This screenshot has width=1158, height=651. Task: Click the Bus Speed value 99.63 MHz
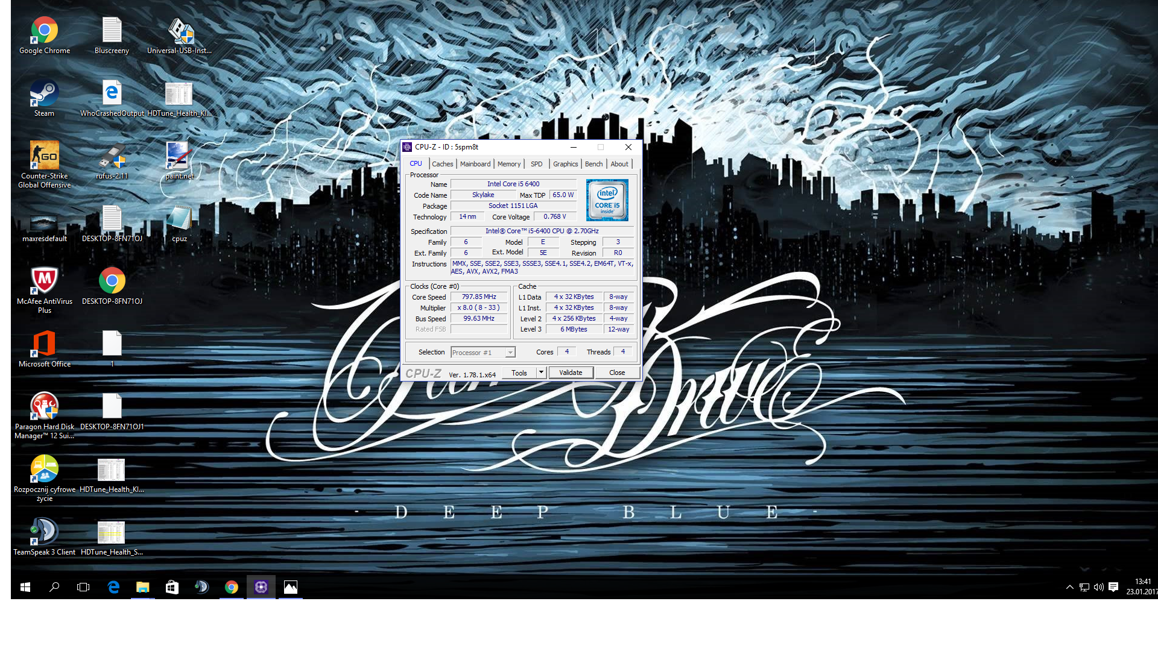[479, 319]
